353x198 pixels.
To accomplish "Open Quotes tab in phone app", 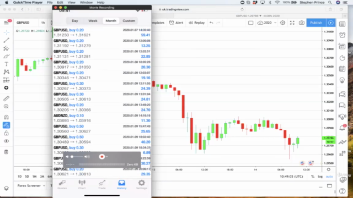I will (x=62, y=185).
